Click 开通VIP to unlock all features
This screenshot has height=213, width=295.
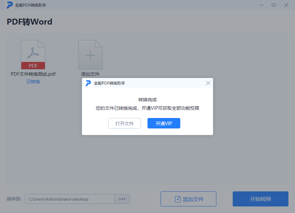click(x=164, y=123)
